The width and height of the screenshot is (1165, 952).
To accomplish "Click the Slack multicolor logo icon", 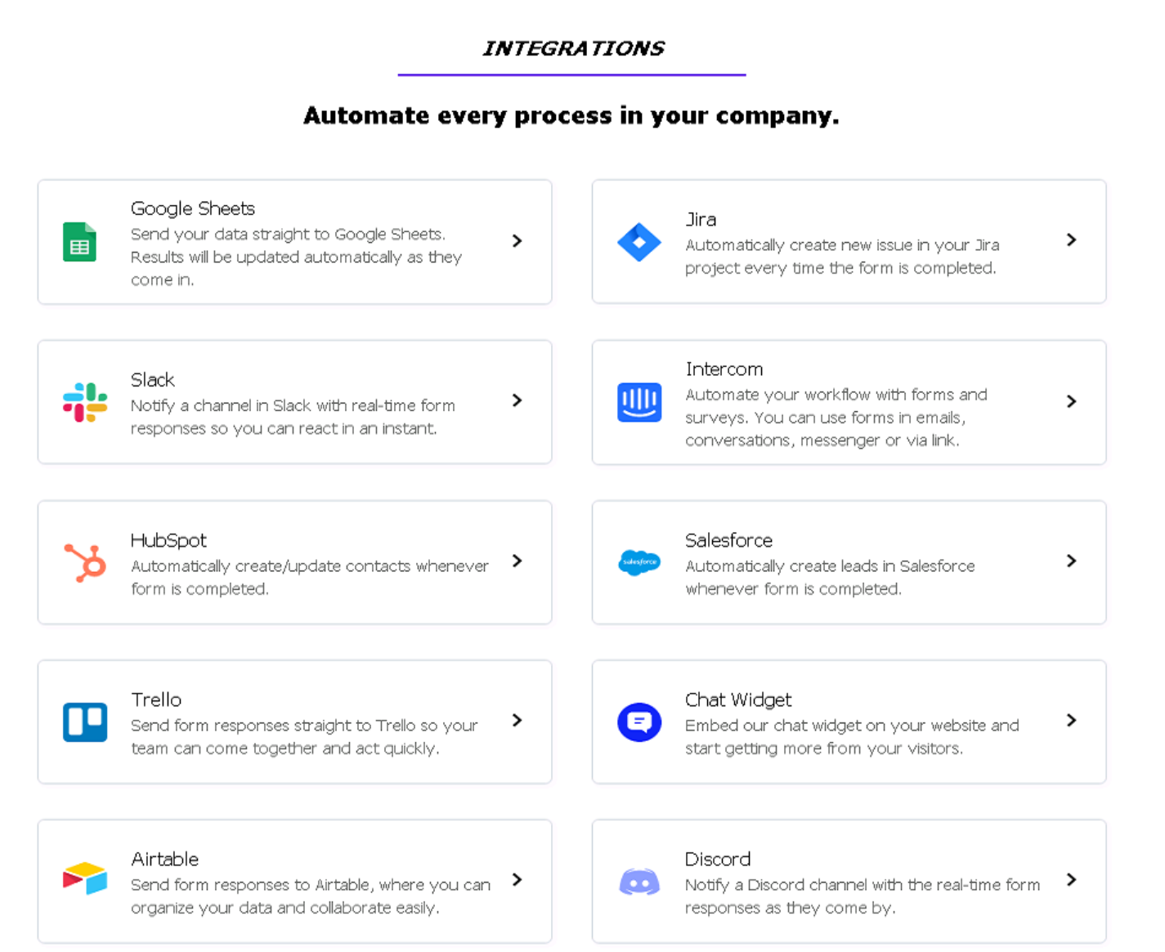I will pyautogui.click(x=85, y=402).
